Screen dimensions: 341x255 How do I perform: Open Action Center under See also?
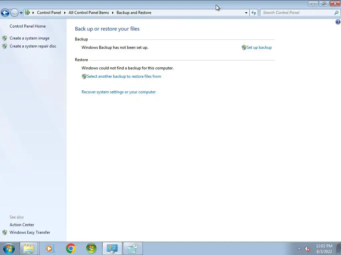[x=22, y=225]
